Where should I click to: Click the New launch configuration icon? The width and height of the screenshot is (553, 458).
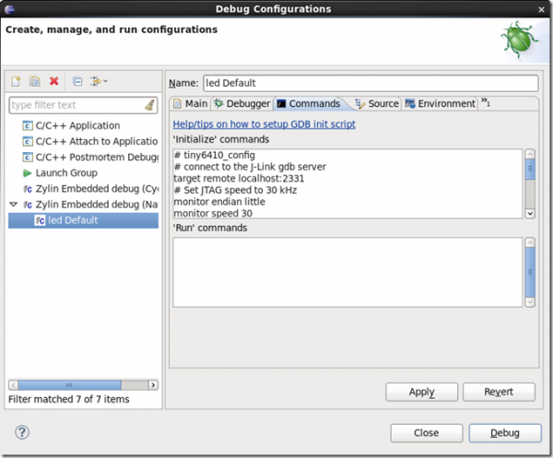16,82
